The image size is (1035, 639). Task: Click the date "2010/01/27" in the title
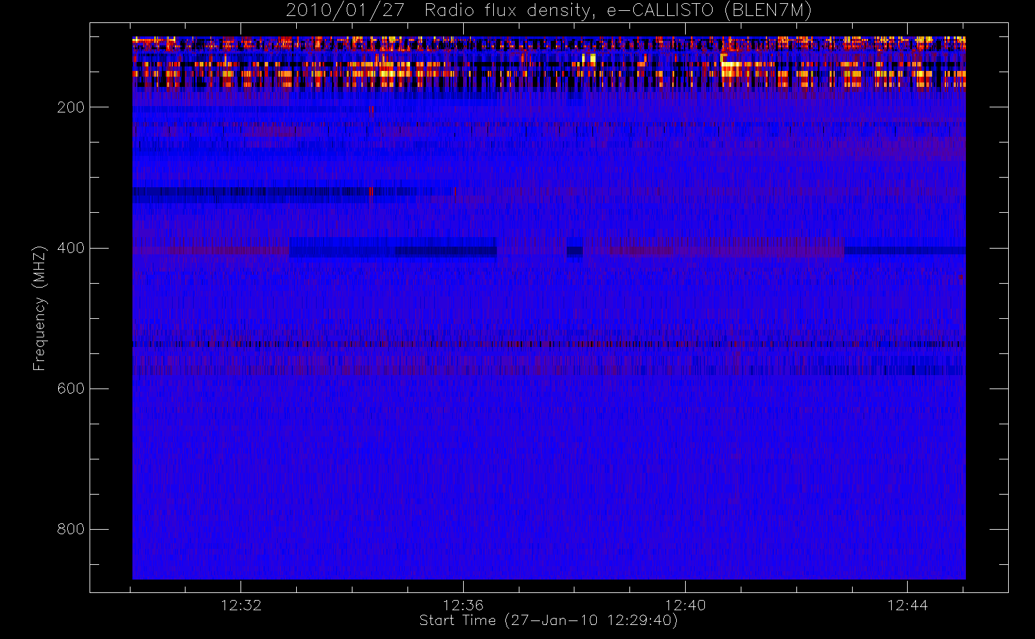(x=345, y=11)
